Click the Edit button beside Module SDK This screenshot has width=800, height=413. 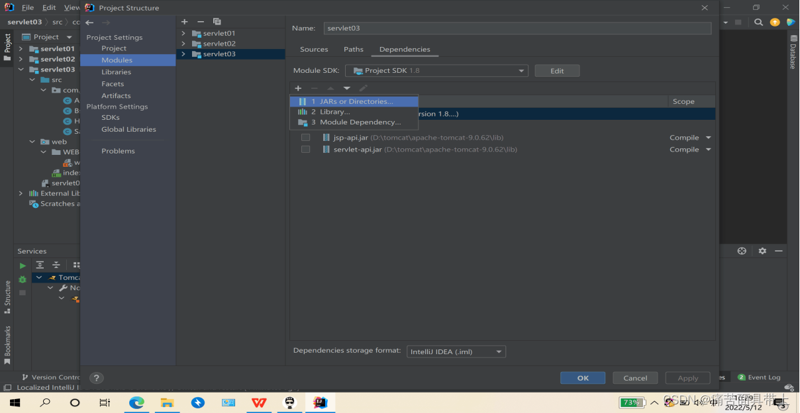point(557,71)
